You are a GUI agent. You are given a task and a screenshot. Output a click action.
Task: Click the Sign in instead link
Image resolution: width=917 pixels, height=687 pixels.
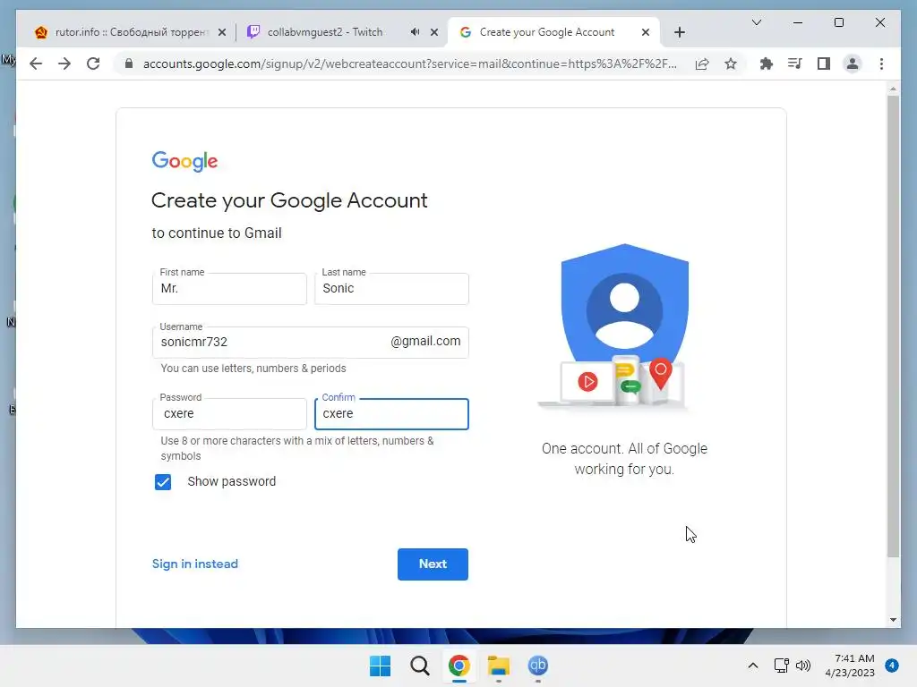click(194, 564)
